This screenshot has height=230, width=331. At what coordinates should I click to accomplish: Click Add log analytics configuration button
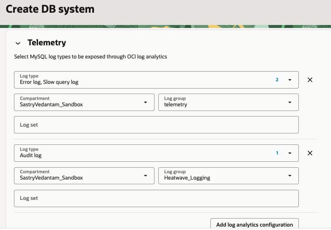254,224
